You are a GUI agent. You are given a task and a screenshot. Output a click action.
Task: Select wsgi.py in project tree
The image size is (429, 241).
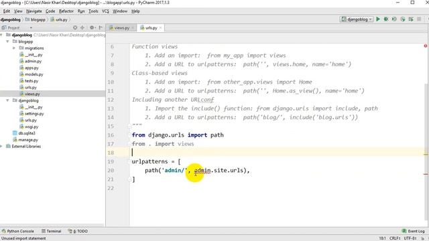tap(29, 127)
